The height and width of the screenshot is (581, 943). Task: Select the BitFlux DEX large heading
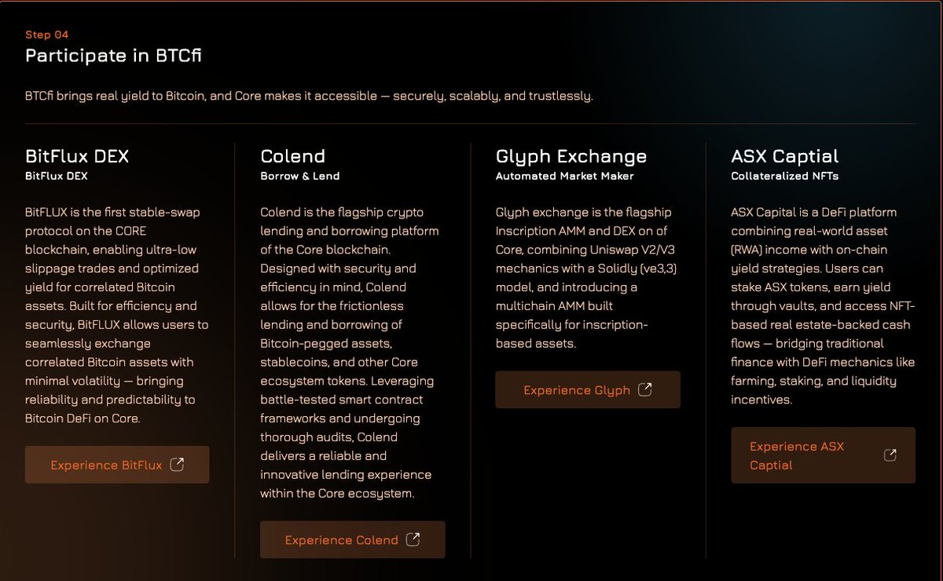pos(77,155)
